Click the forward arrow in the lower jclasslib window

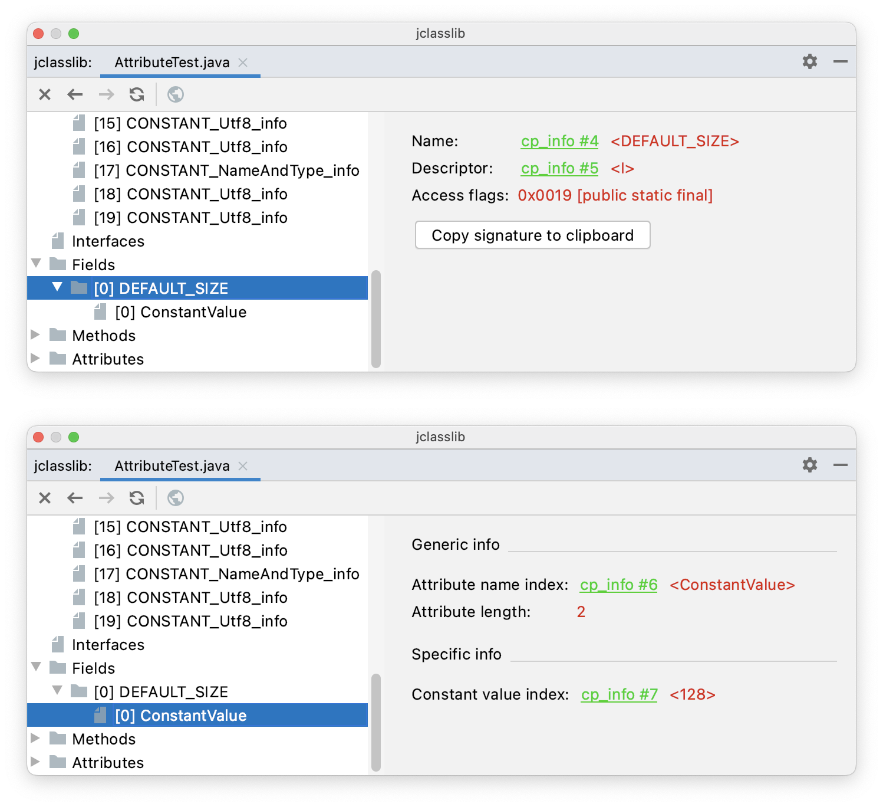[x=106, y=498]
